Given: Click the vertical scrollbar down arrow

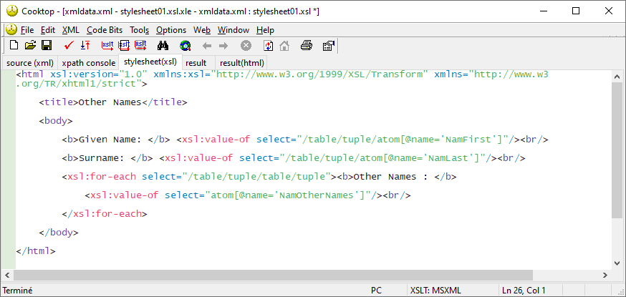Looking at the screenshot, I should click(x=617, y=263).
